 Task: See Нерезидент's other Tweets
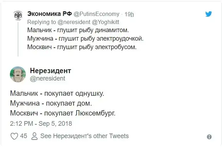84,136
